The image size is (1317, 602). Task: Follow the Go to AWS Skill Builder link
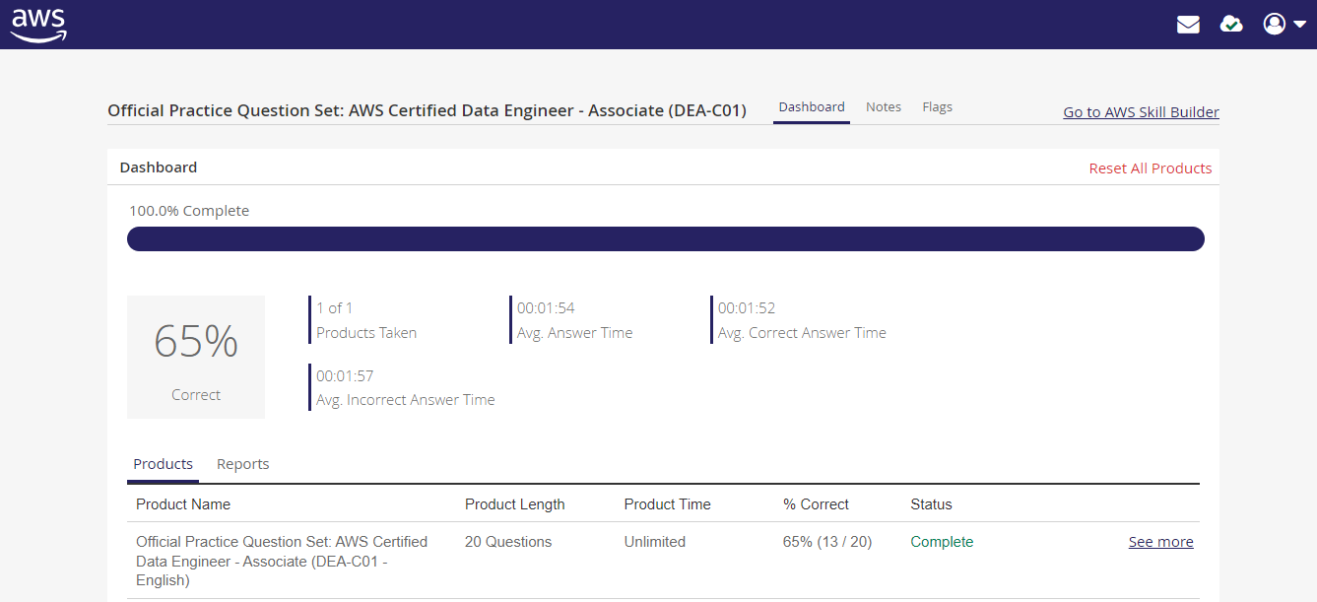coord(1141,112)
